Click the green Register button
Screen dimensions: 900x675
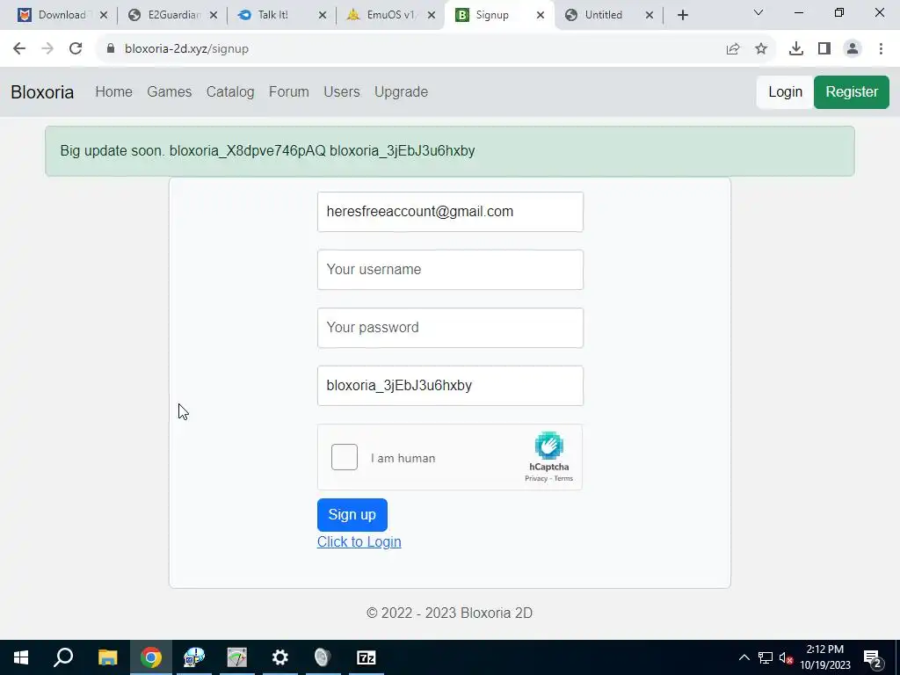tap(852, 91)
